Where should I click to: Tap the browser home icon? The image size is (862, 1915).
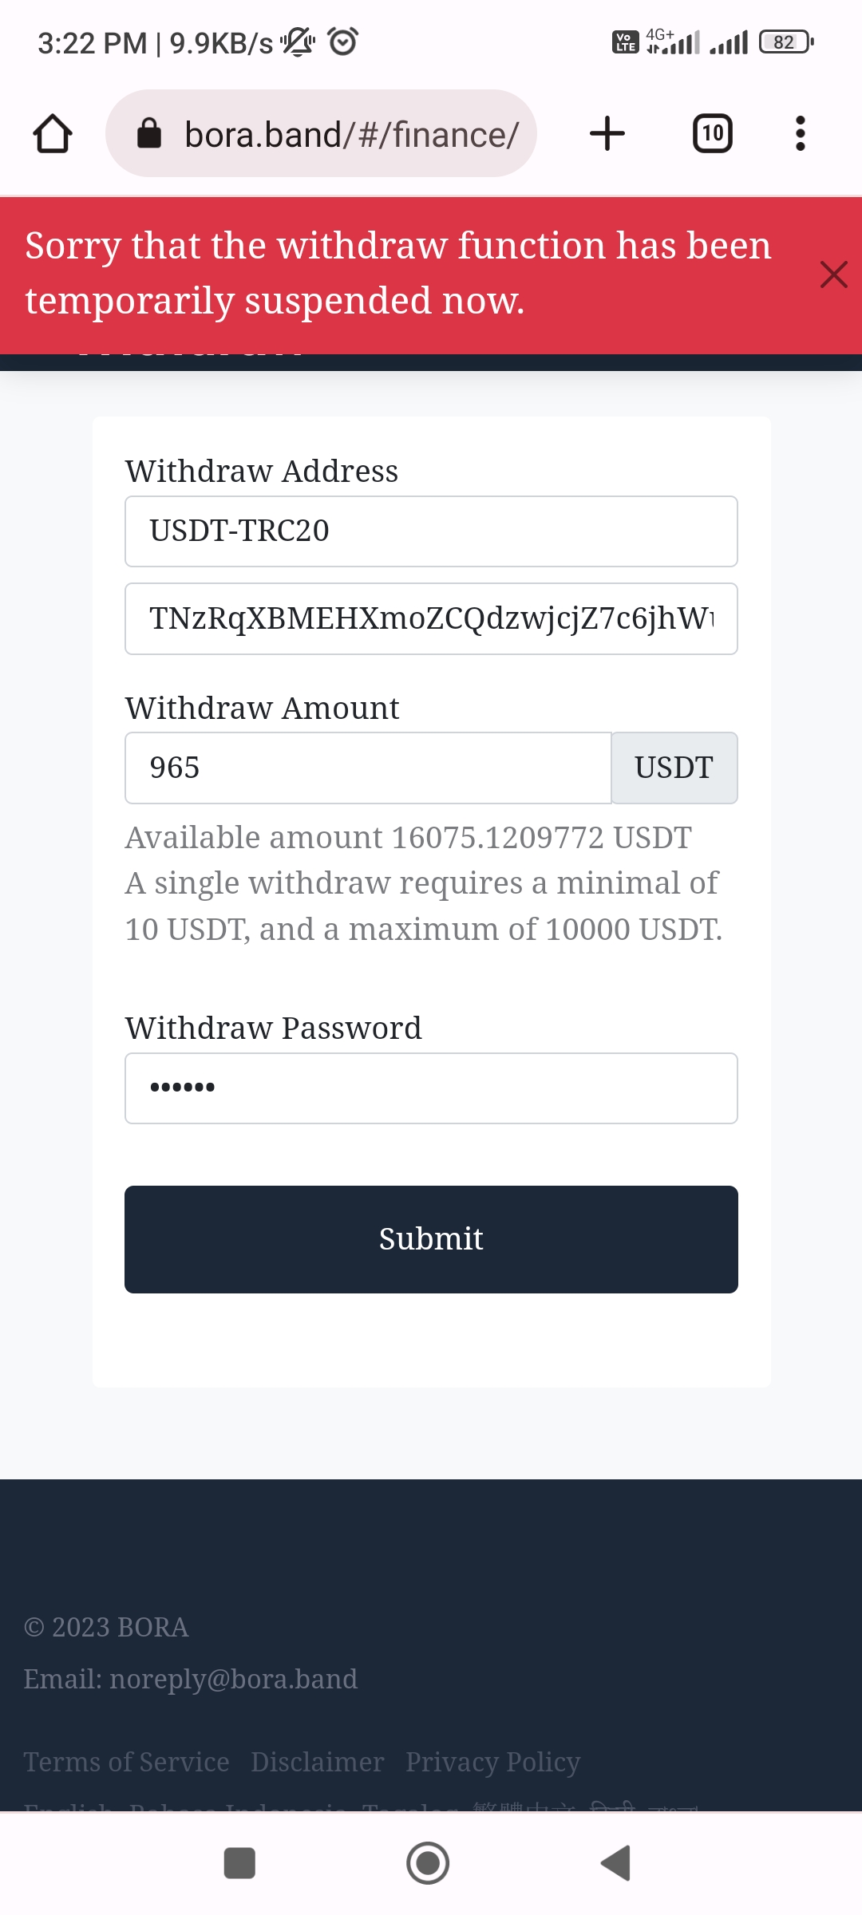[x=53, y=134]
